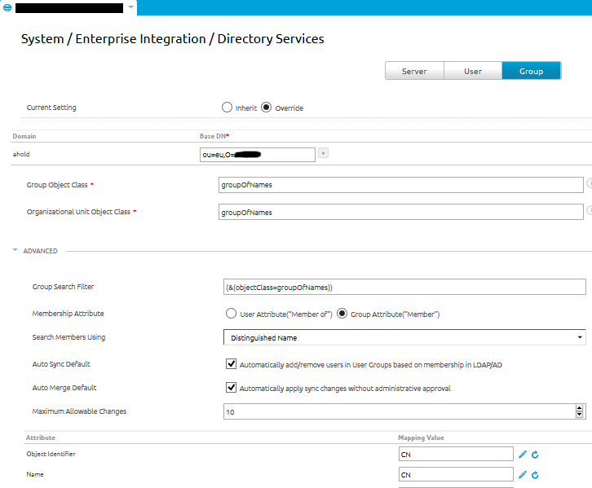Open the Search Members Using dropdown
This screenshot has height=488, width=592.
[404, 337]
